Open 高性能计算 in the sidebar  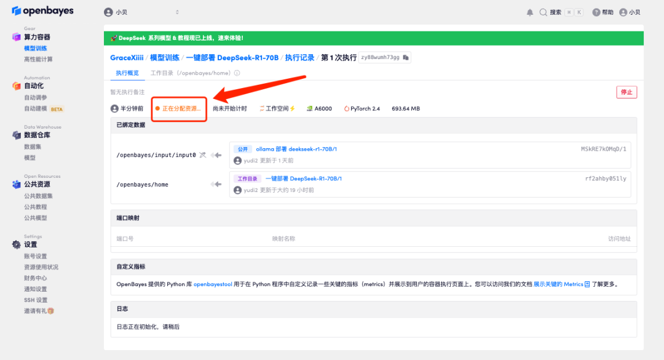pos(38,59)
